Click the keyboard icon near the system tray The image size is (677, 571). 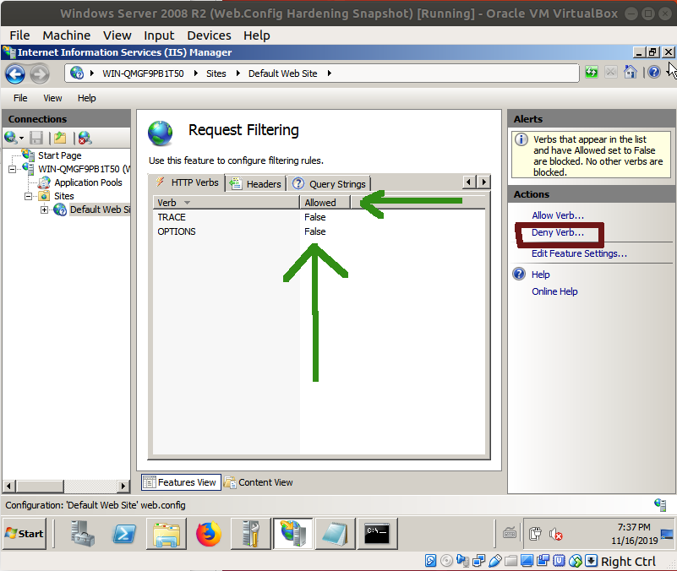[510, 534]
